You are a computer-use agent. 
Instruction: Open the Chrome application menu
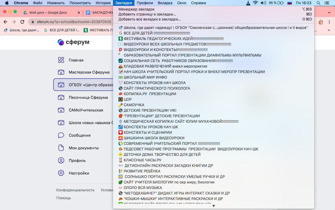pyautogui.click(x=21, y=3)
